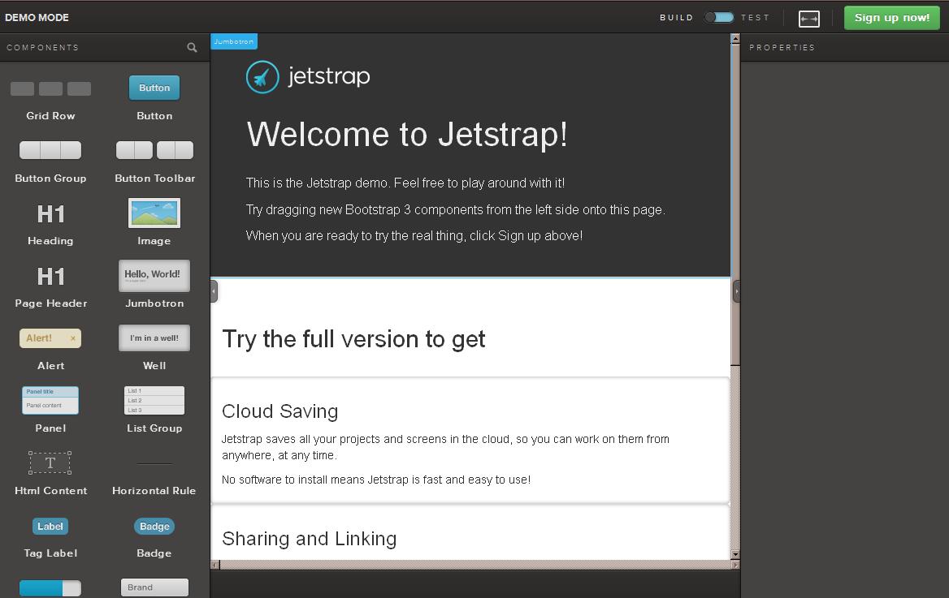Viewport: 949px width, 598px height.
Task: Click the Jetstrap rocket logo
Action: [x=262, y=77]
